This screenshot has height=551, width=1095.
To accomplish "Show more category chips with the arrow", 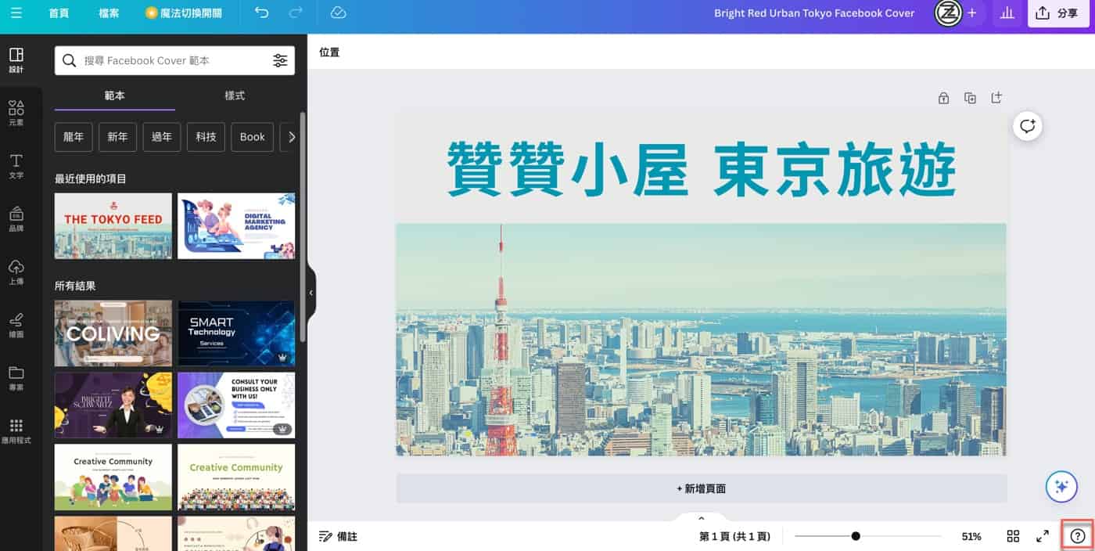I will tap(291, 137).
